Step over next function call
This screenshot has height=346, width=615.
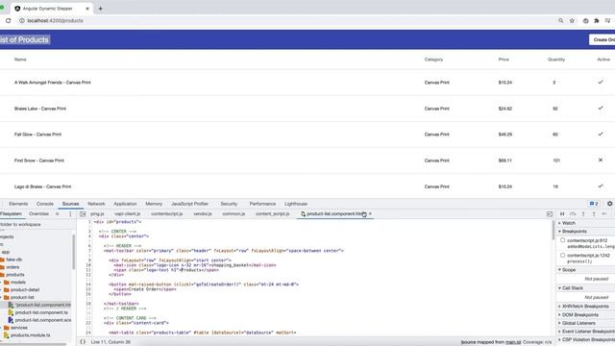(573, 213)
